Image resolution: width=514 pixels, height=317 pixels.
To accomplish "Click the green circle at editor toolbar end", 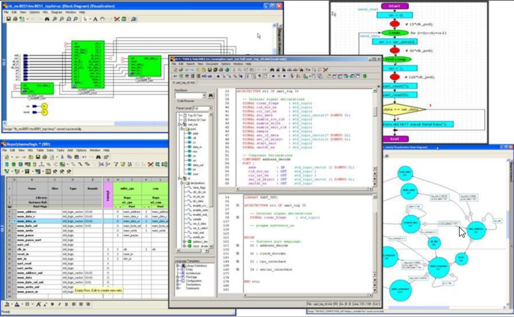I will click(x=364, y=76).
